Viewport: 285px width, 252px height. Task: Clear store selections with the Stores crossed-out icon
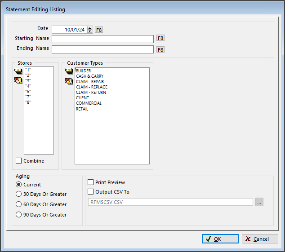(x=18, y=80)
